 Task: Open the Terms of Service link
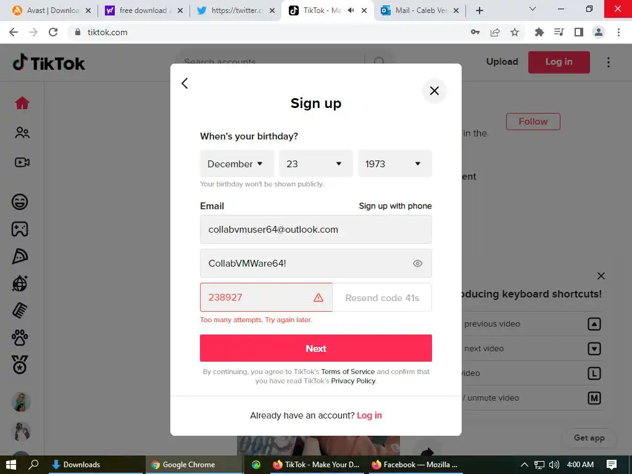pyautogui.click(x=348, y=372)
